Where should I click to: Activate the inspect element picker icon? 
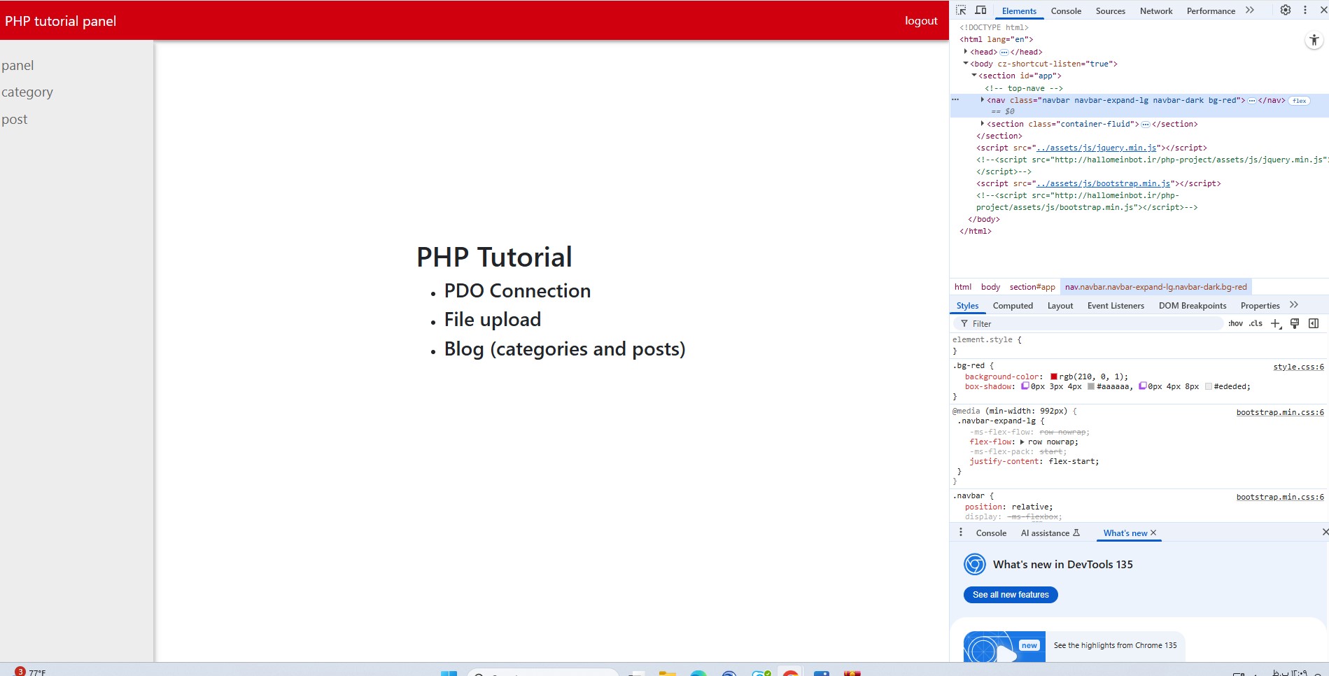click(961, 10)
